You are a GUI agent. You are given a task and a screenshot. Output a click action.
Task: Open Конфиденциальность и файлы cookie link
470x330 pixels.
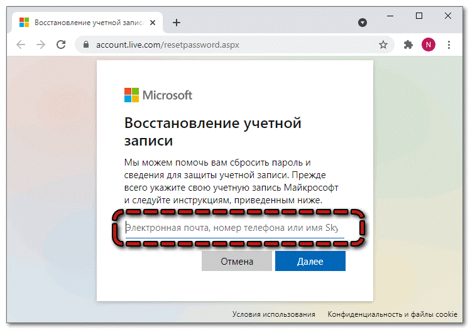pyautogui.click(x=392, y=314)
